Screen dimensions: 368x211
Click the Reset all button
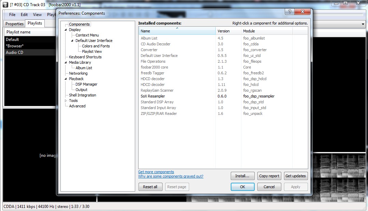pyautogui.click(x=150, y=187)
